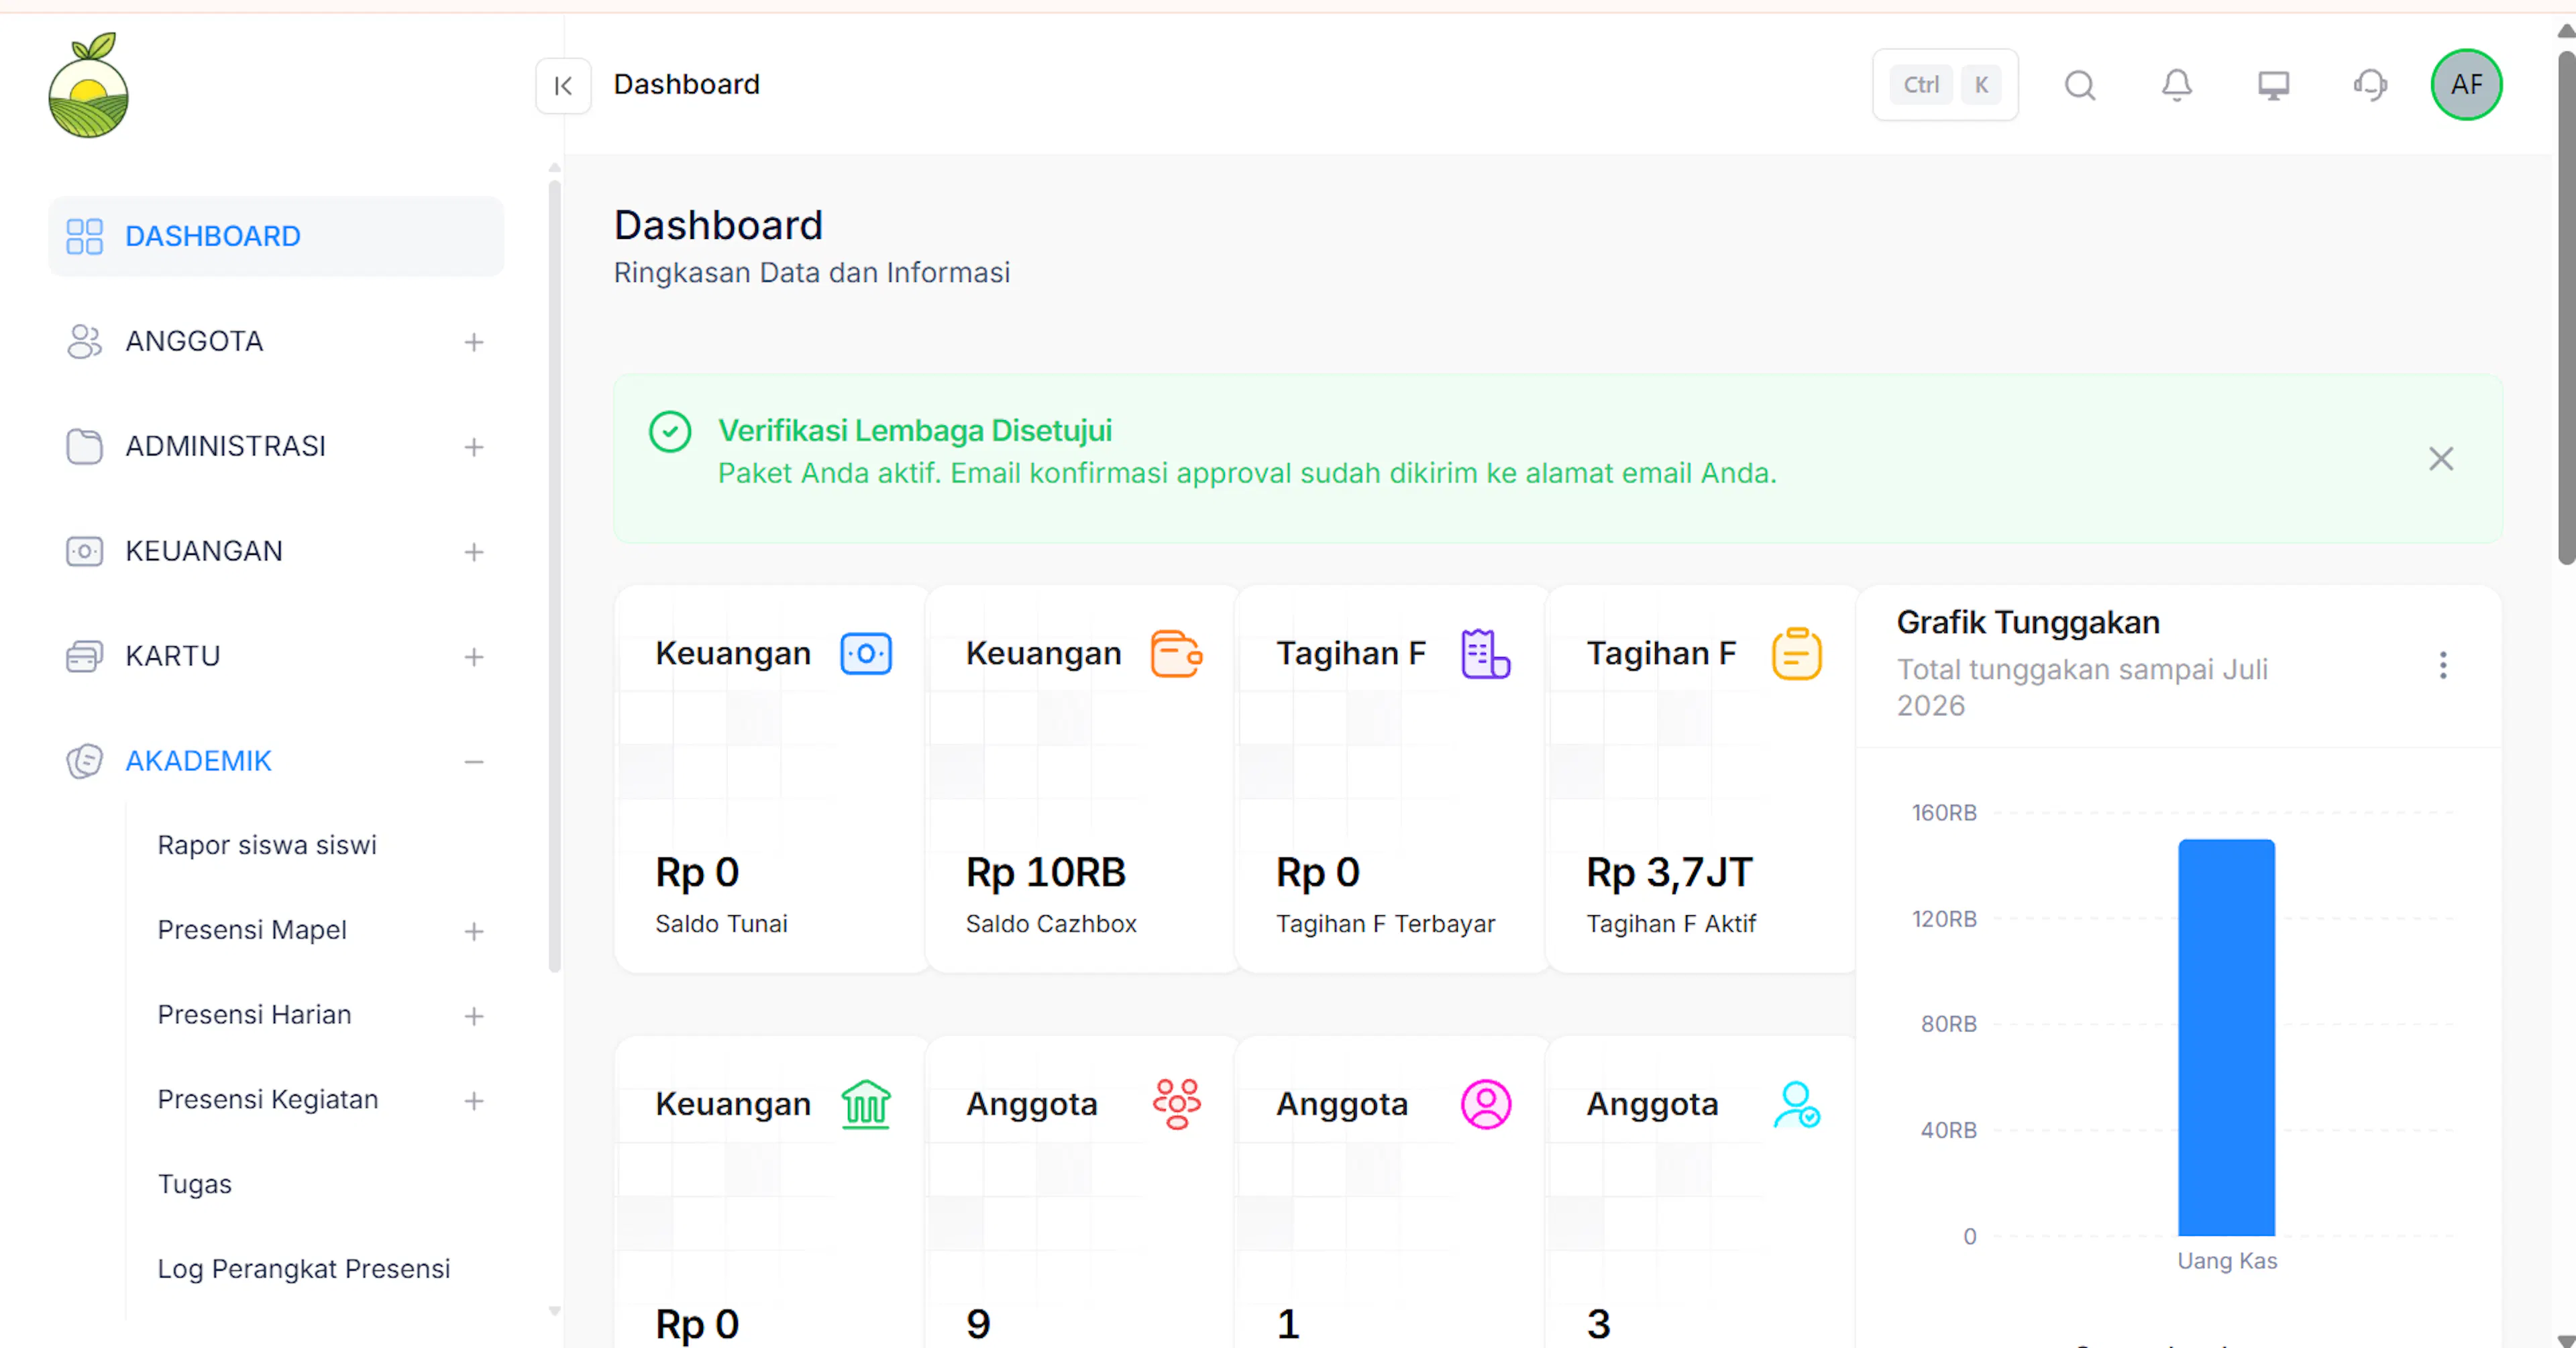Click the Rp 3,7JT value
This screenshot has width=2576, height=1348.
(1669, 872)
